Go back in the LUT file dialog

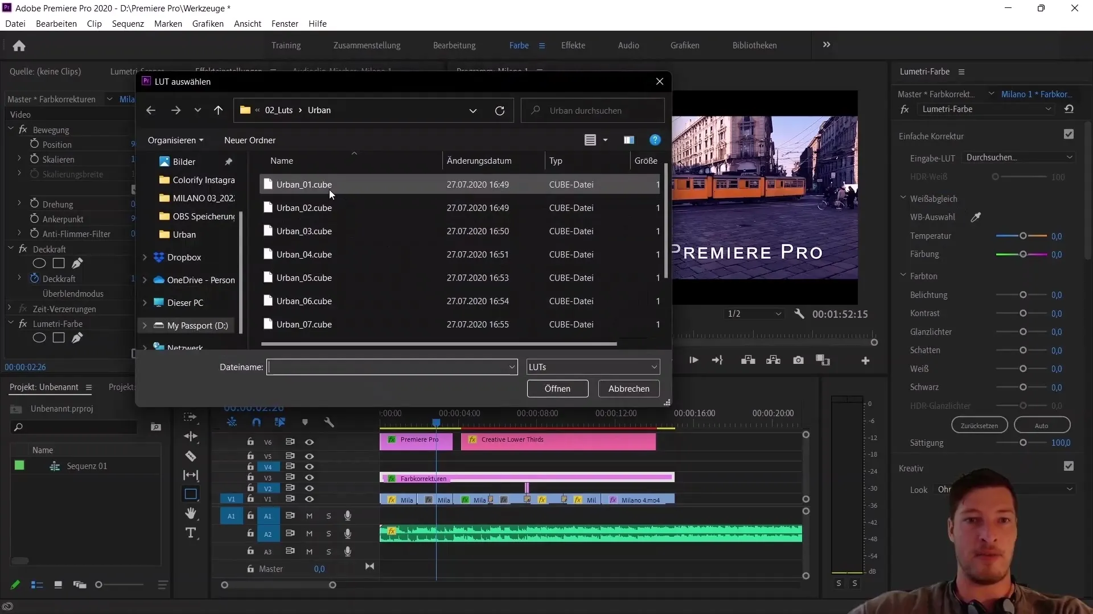coord(151,110)
